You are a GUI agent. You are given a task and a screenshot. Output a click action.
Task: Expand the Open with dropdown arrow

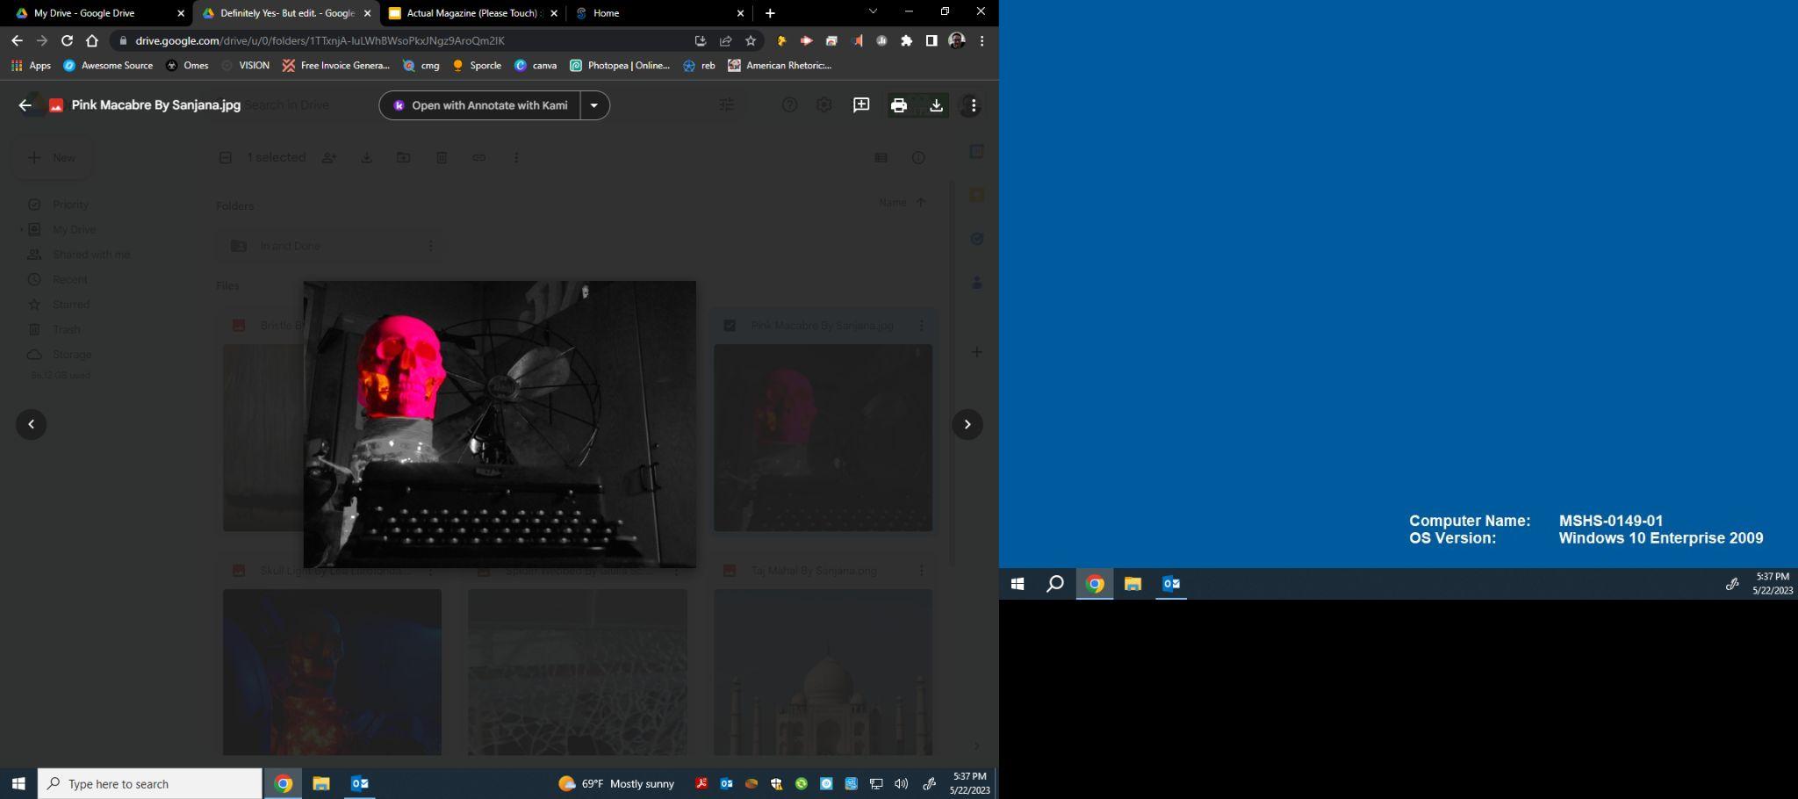pos(594,105)
